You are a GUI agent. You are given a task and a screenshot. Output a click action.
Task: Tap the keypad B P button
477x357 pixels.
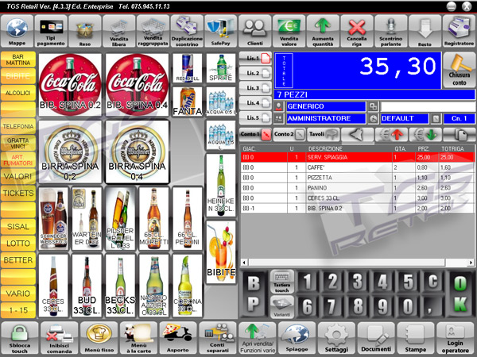pos(254,294)
